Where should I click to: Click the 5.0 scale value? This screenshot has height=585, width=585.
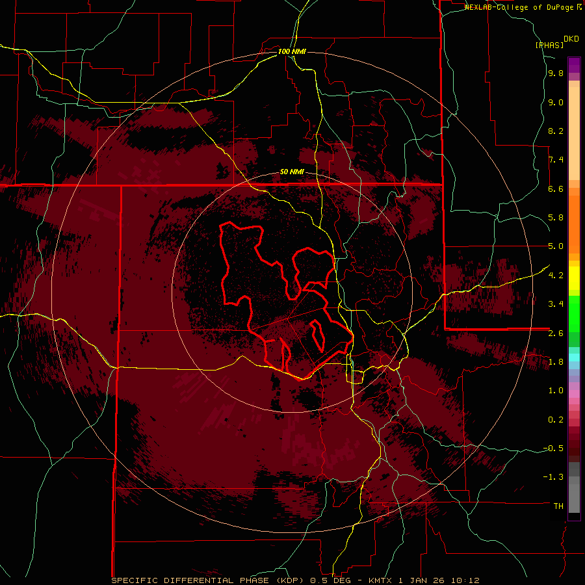click(556, 246)
